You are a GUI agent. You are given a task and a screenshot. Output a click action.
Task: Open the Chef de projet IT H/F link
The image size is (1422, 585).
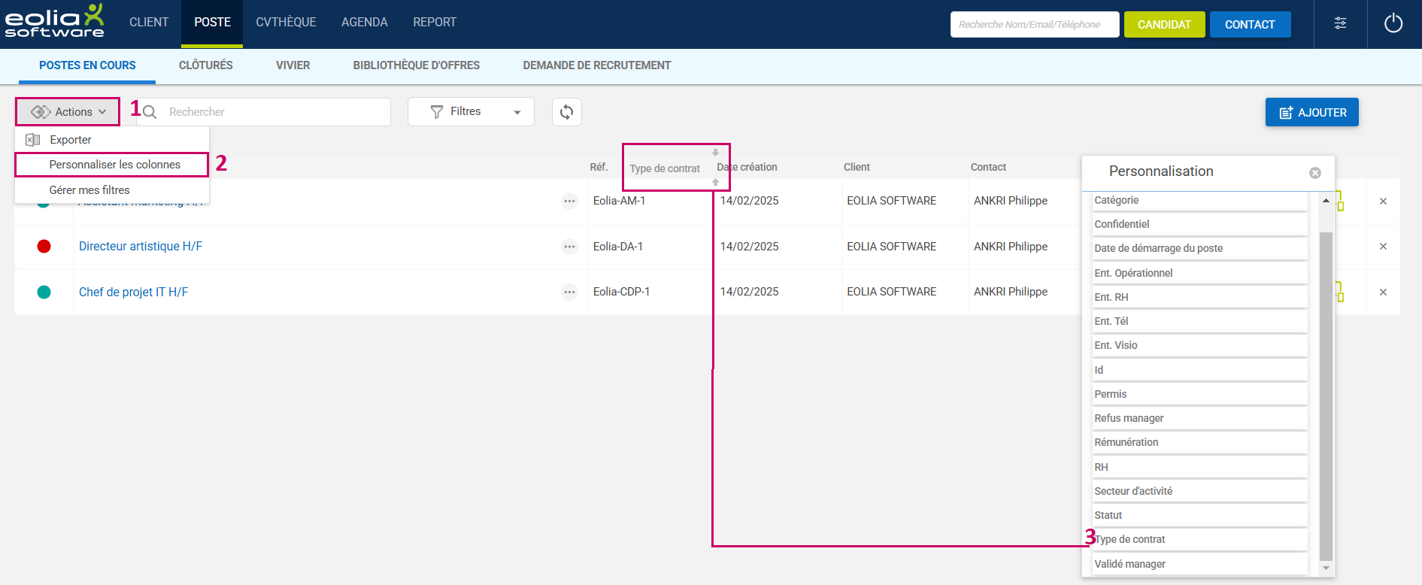click(133, 292)
